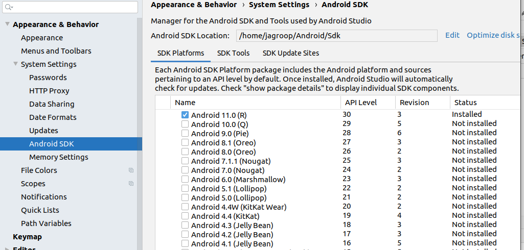Click the search magnifier icon in settings
The image size is (524, 250).
click(x=8, y=7)
